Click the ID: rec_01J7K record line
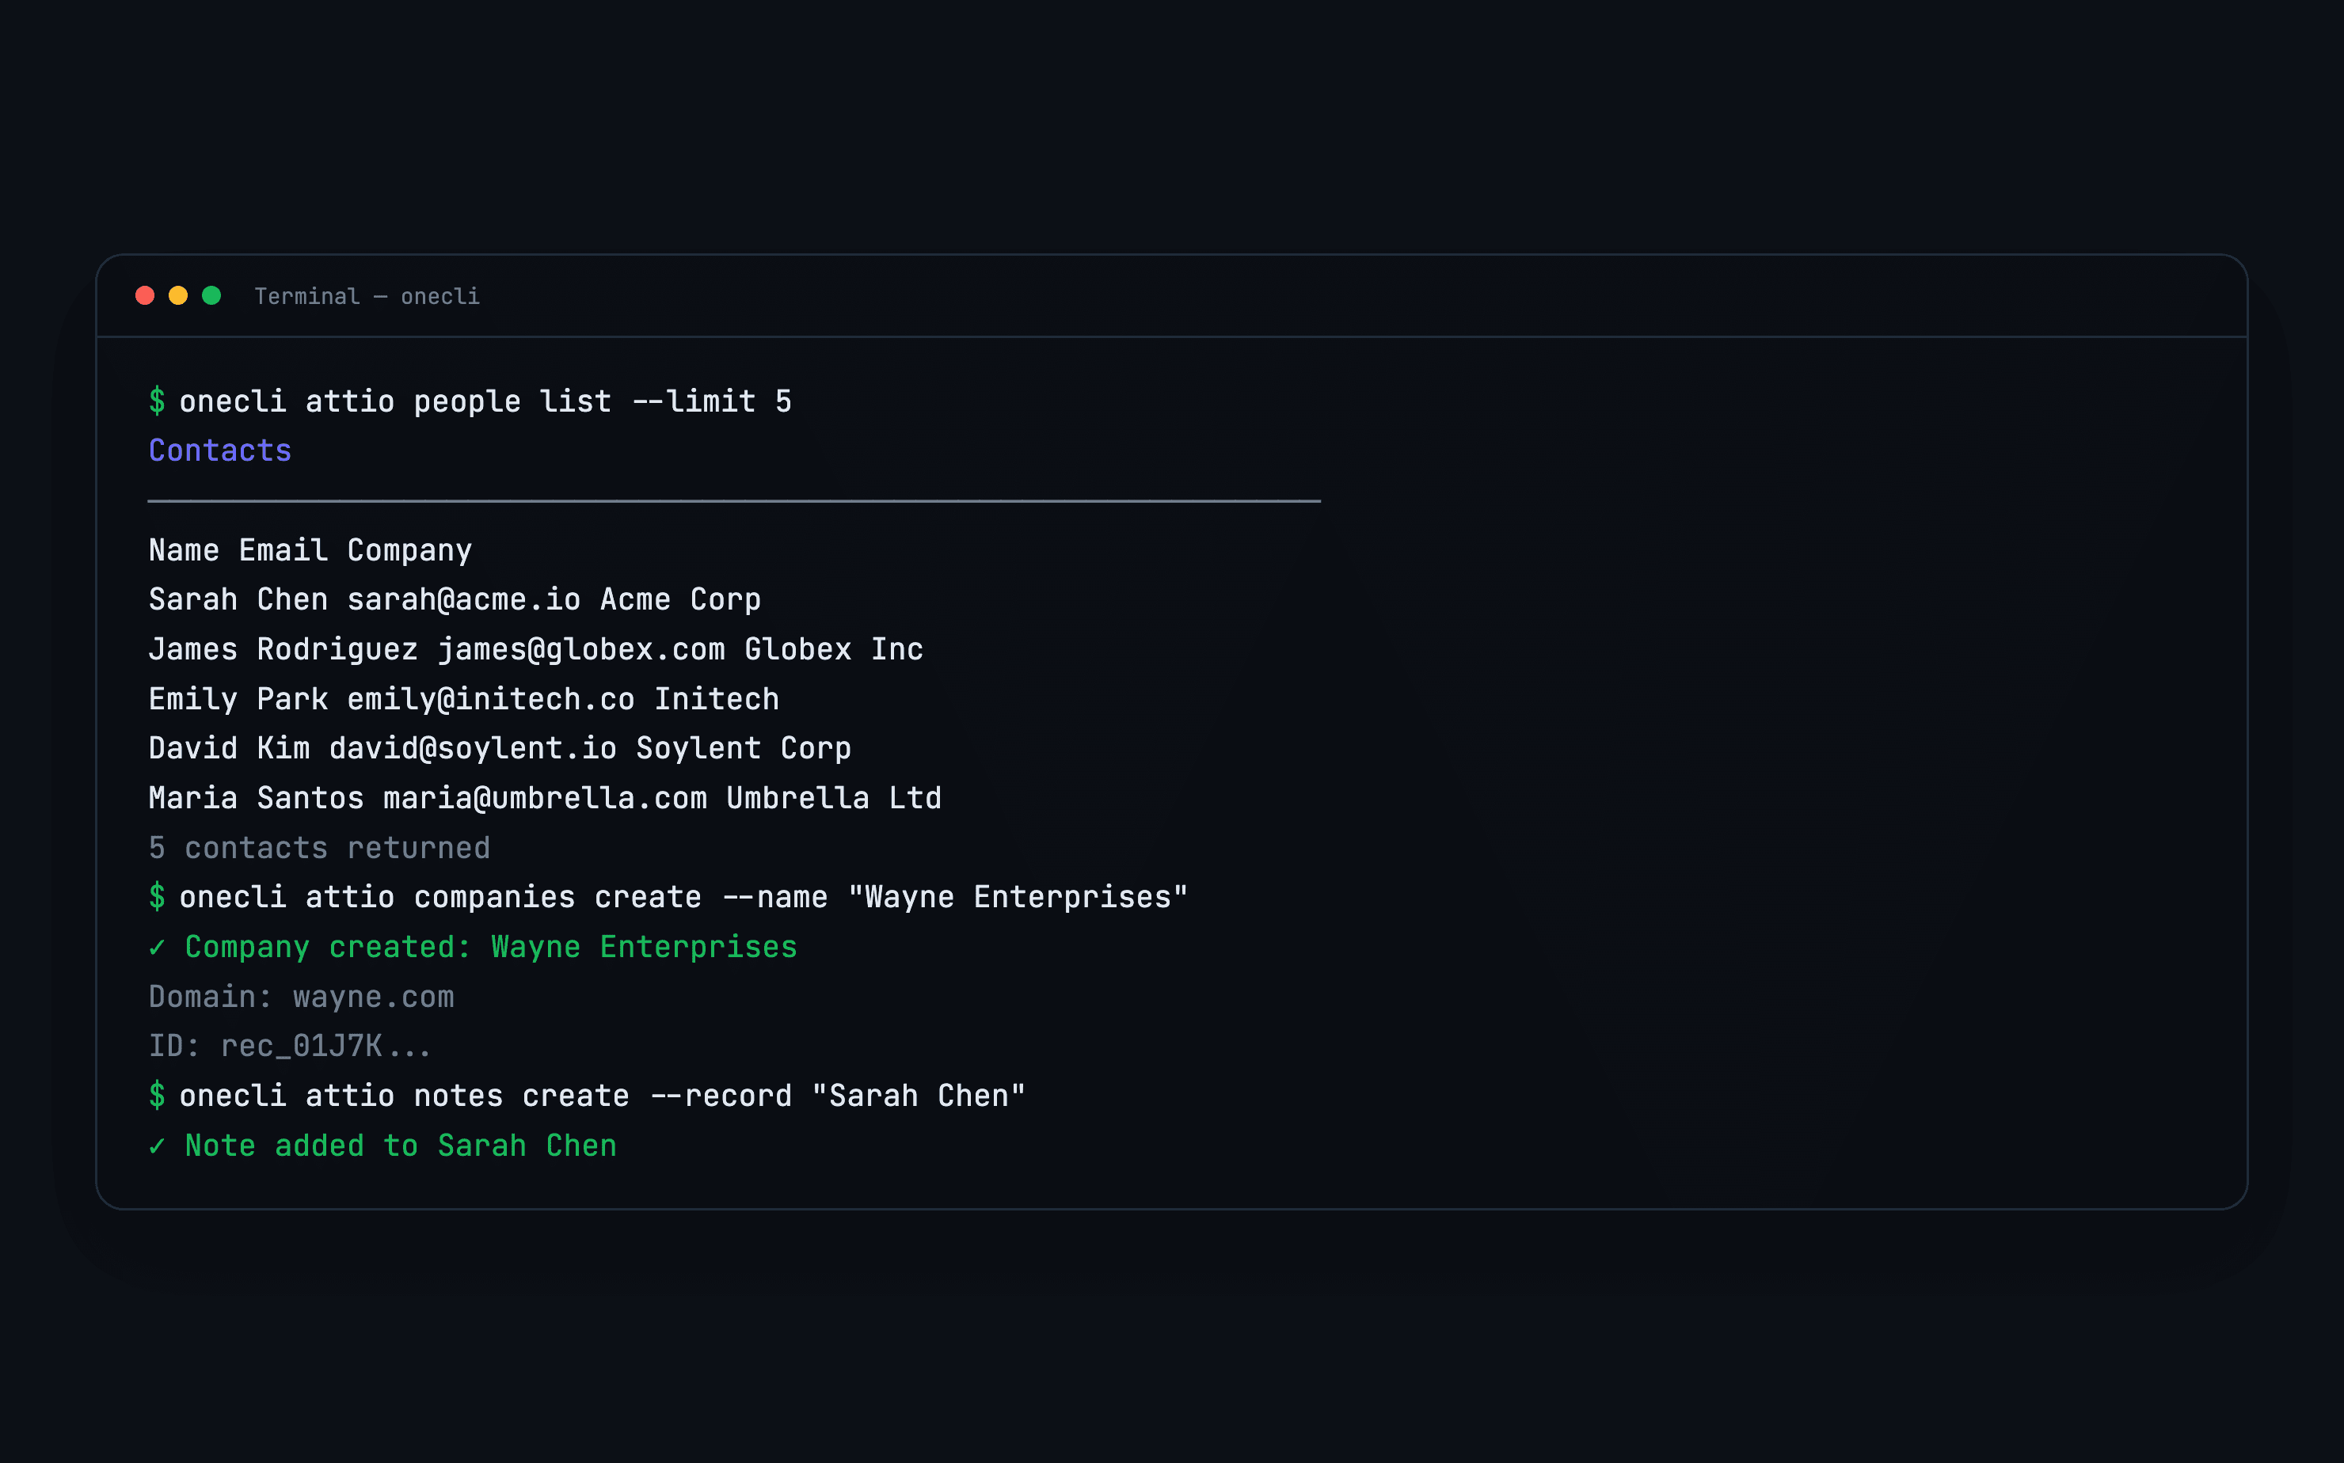Viewport: 2344px width, 1463px height. [289, 1046]
